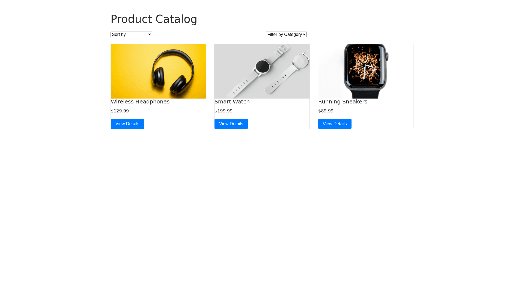Click the side crown on the black watch
Image resolution: width=524 pixels, height=294 pixels.
coord(387,57)
